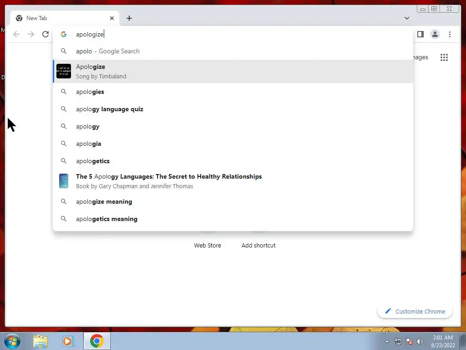The width and height of the screenshot is (466, 350).
Task: Open Chrome three-dot menu
Action: (x=450, y=34)
